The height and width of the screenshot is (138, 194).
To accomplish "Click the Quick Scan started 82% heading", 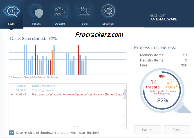I will point(33,39).
